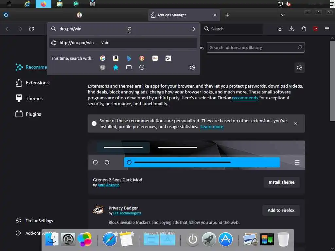Focus the toolbar Search box
335x251 pixels.
coord(232,29)
